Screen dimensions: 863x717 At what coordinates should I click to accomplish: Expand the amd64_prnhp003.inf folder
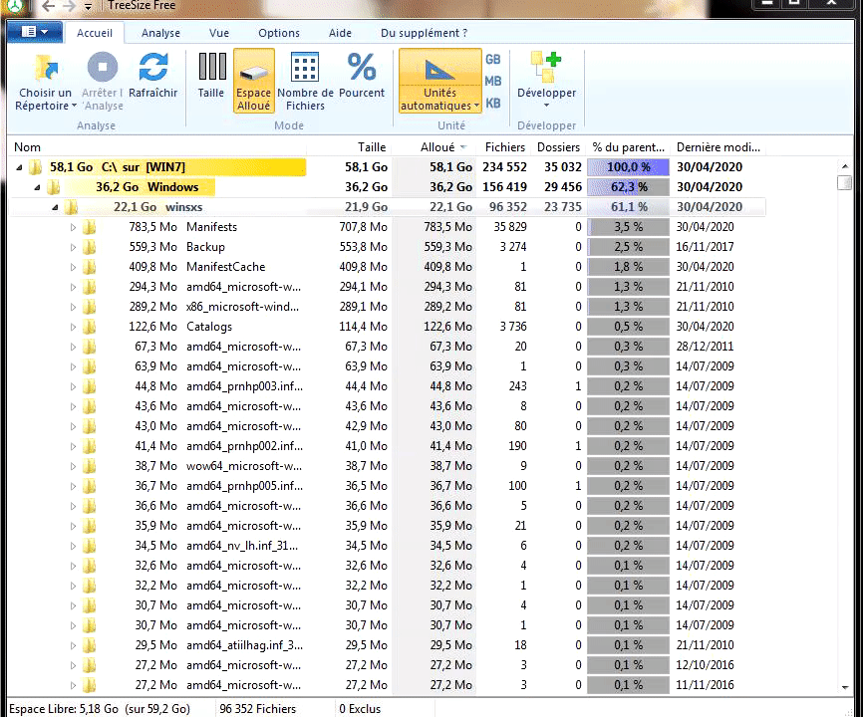73,386
